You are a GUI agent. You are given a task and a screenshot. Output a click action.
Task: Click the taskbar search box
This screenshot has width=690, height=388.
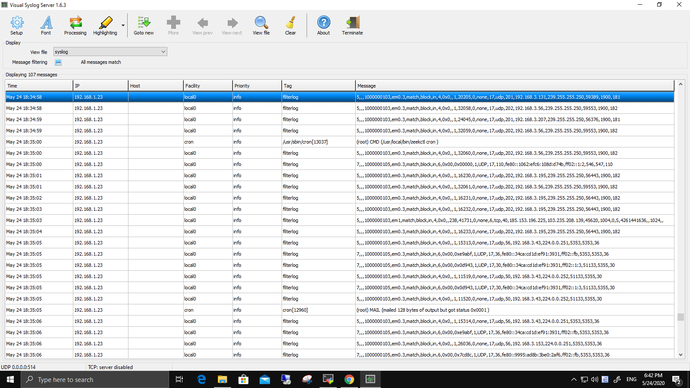pos(95,379)
